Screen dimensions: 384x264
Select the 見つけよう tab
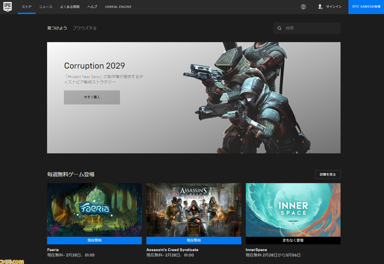pos(57,28)
